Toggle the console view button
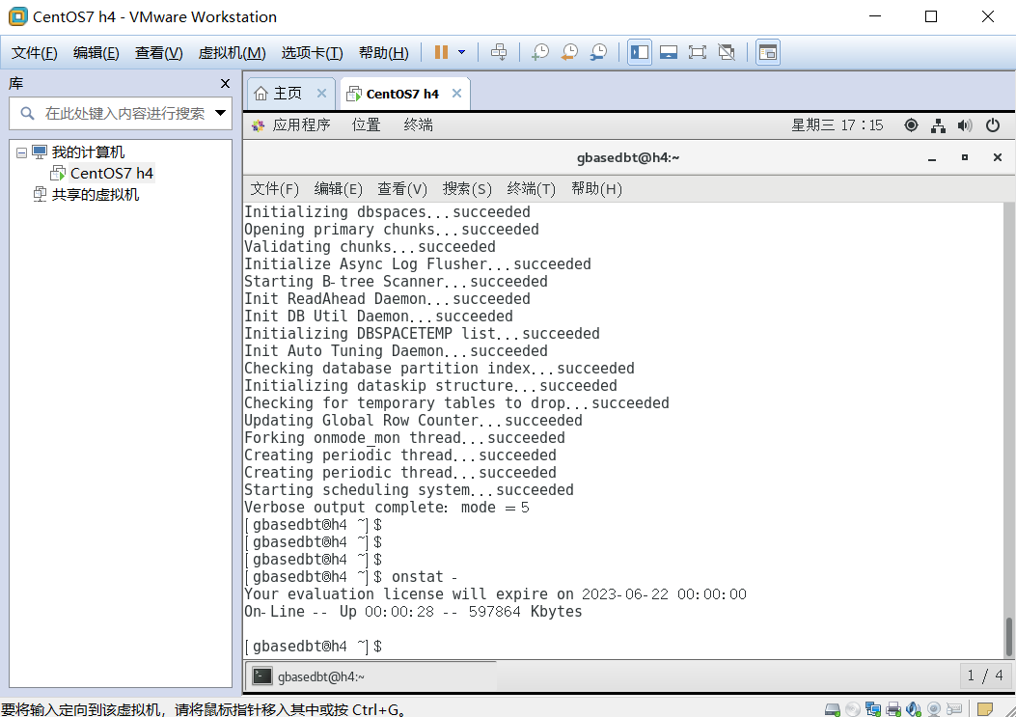 click(768, 52)
